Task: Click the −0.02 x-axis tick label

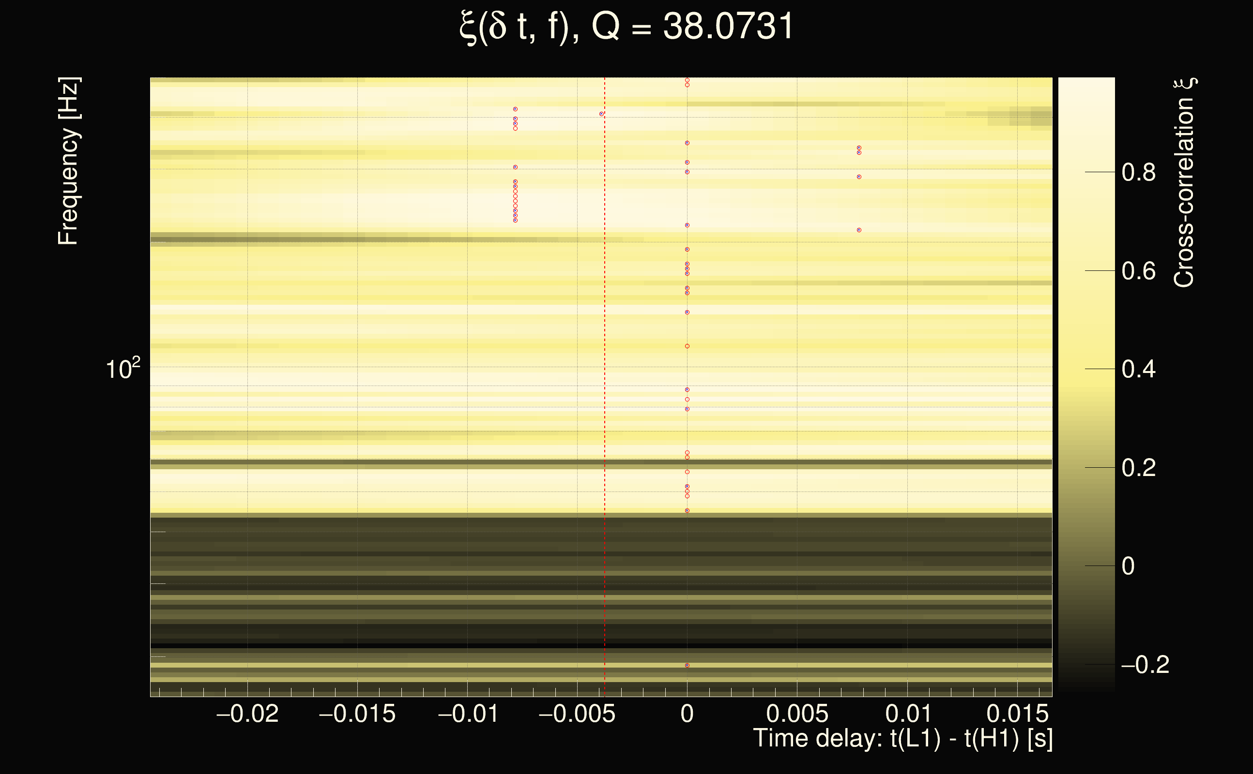Action: 247,714
